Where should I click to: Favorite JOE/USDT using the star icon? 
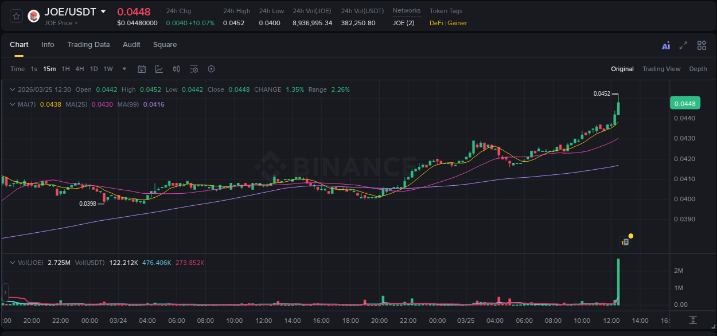coord(15,16)
